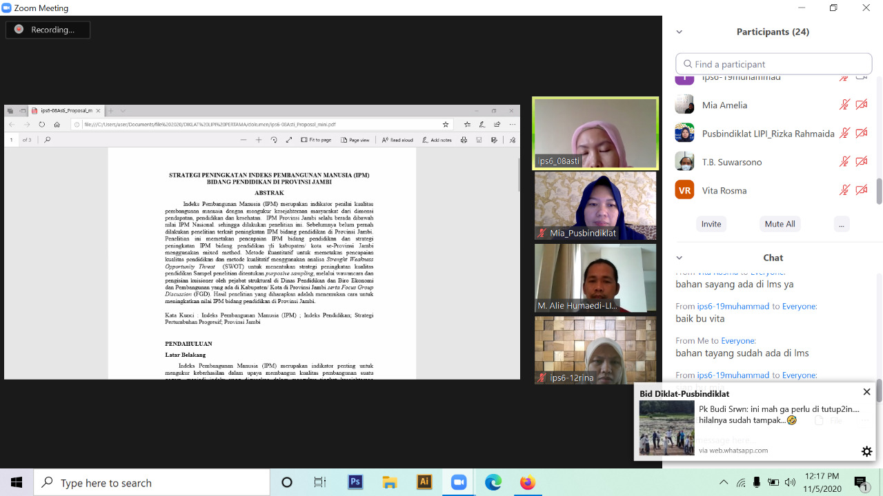Click the Invite button
Viewport: 883px width, 496px height.
coord(711,224)
